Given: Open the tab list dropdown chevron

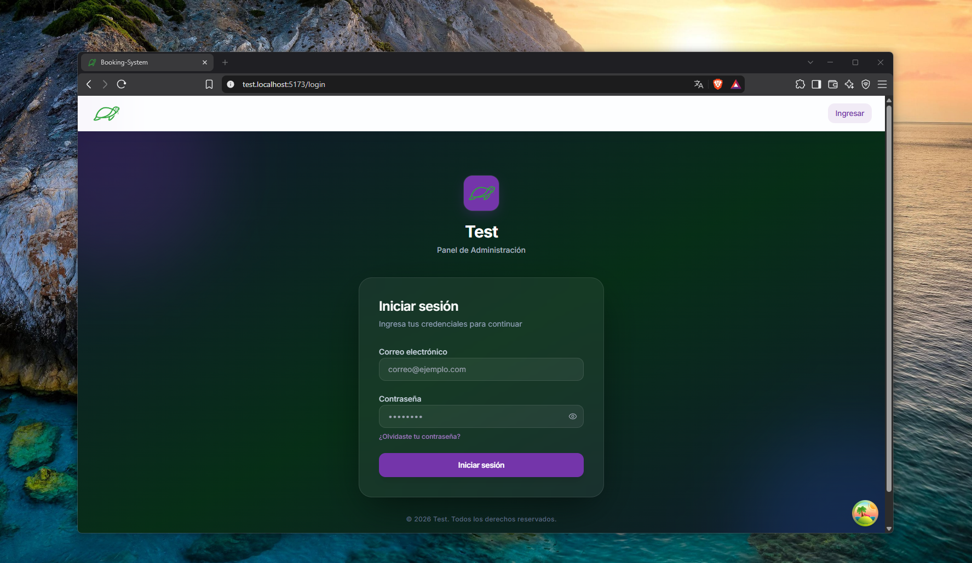Looking at the screenshot, I should point(810,62).
